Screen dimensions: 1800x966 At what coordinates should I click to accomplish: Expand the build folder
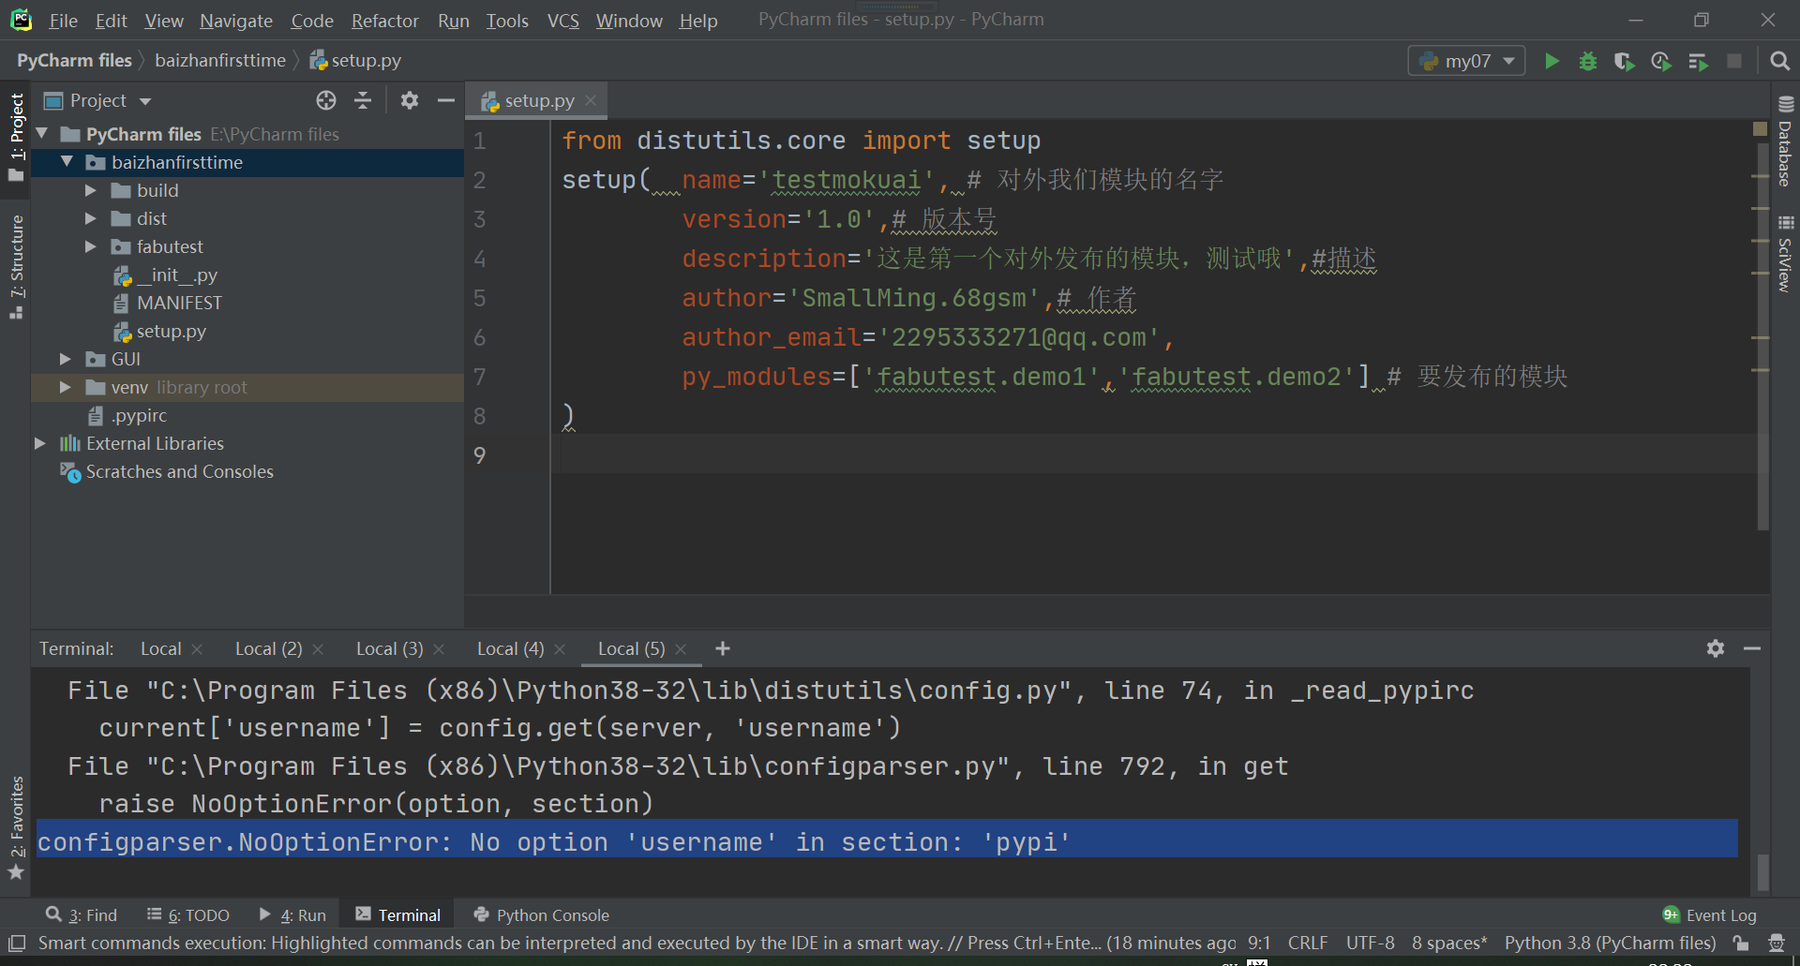tap(91, 190)
